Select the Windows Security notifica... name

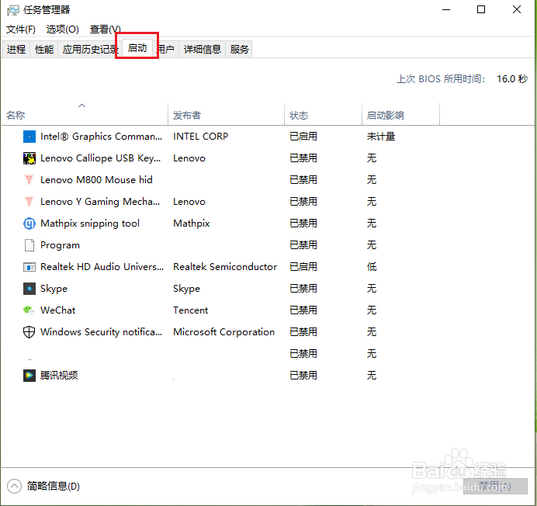coord(102,332)
